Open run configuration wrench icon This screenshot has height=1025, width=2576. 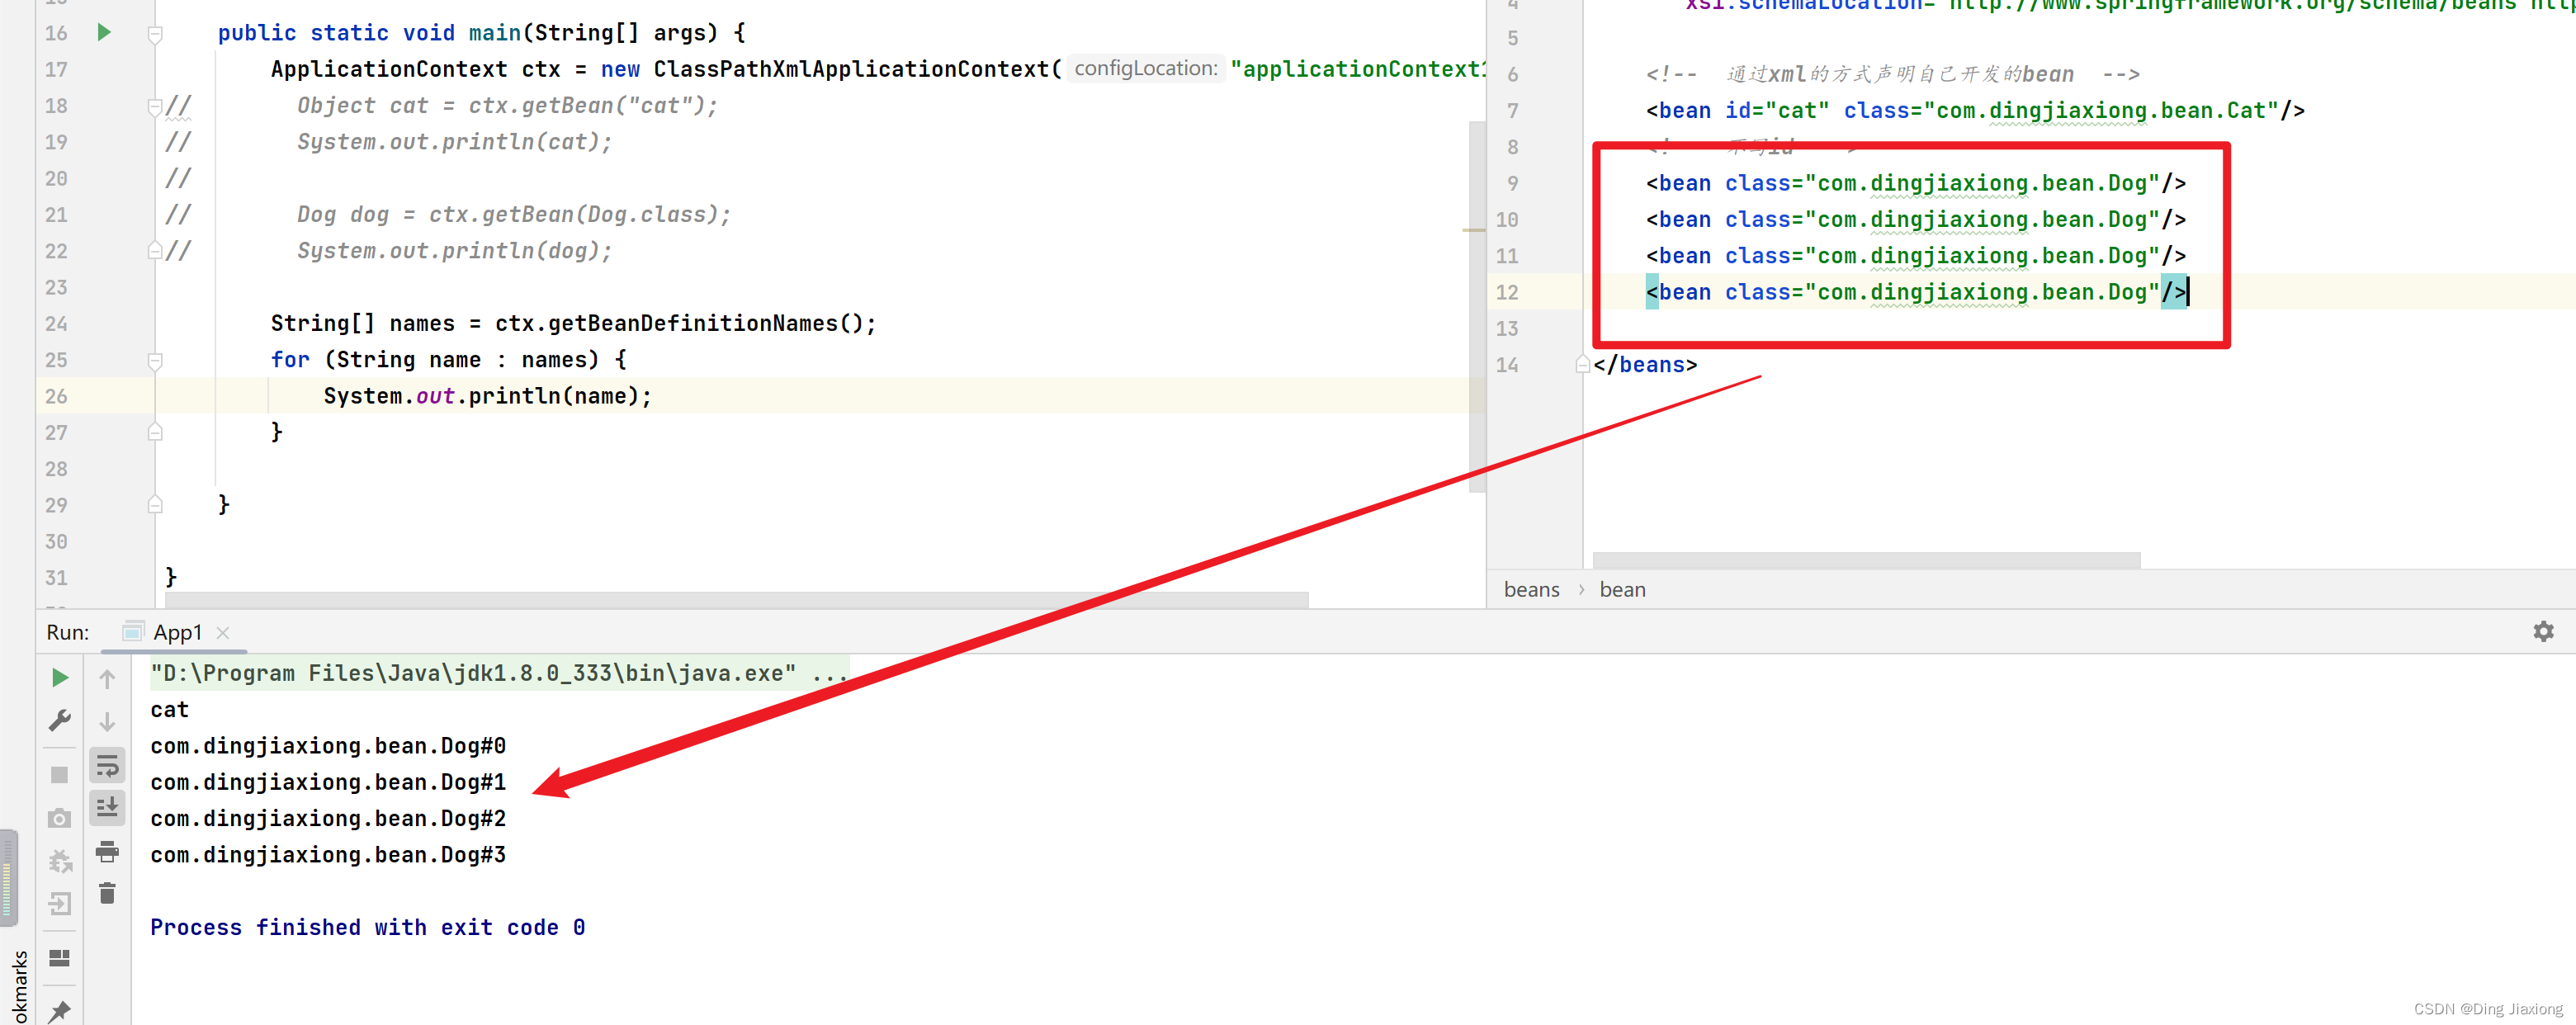pyautogui.click(x=60, y=721)
